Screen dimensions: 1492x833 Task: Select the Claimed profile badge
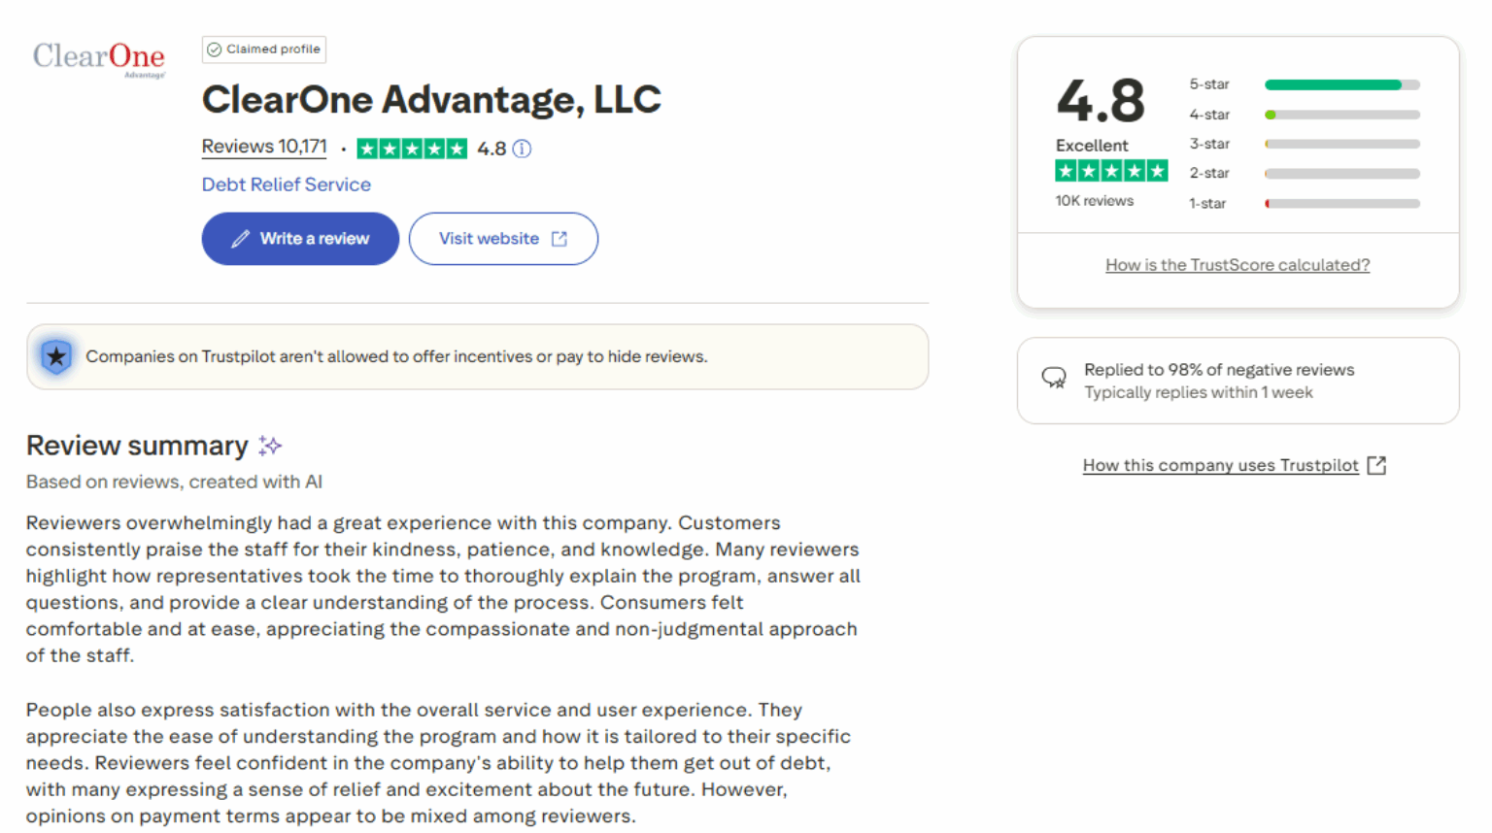tap(263, 49)
